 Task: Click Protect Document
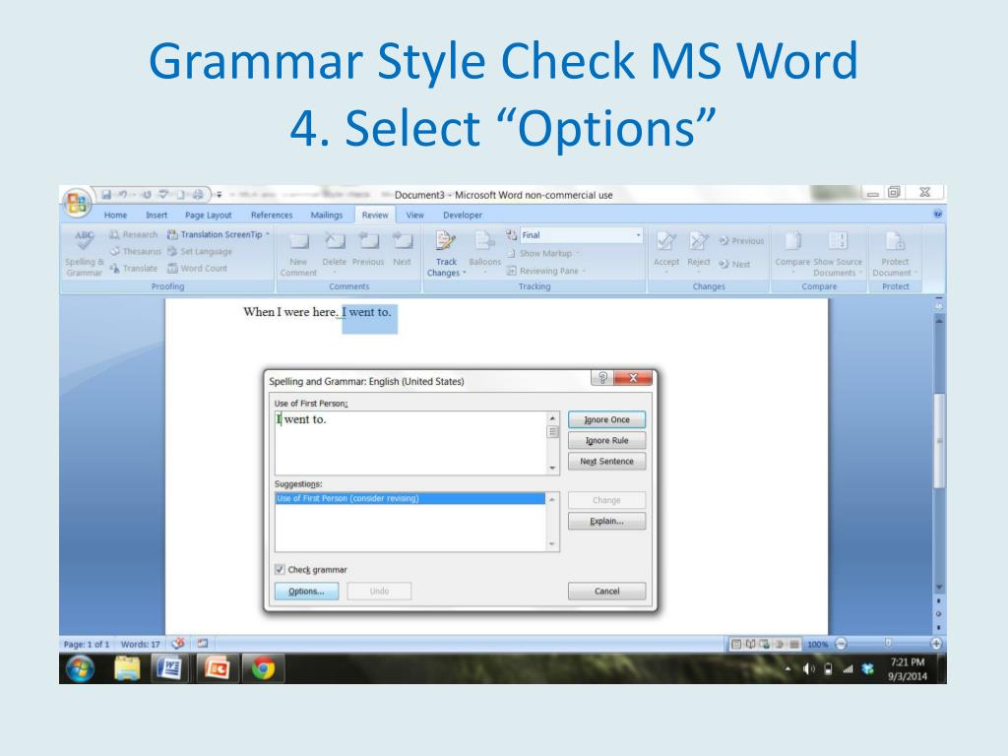pyautogui.click(x=895, y=253)
